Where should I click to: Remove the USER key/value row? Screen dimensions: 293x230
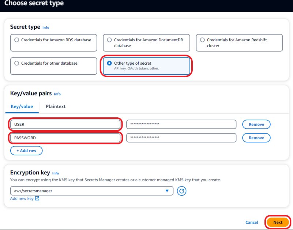pyautogui.click(x=256, y=124)
